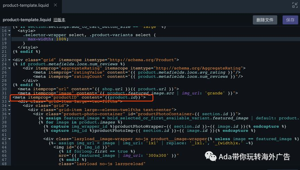
Task: Collapse the fold arrow at line 42
Action: (9, 139)
